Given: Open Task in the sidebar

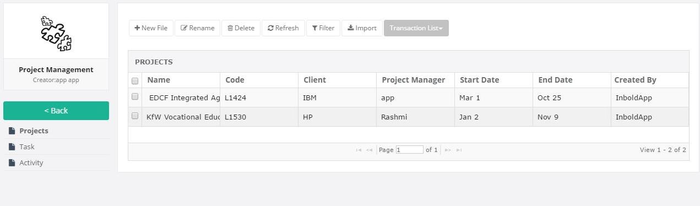Looking at the screenshot, I should [x=26, y=147].
